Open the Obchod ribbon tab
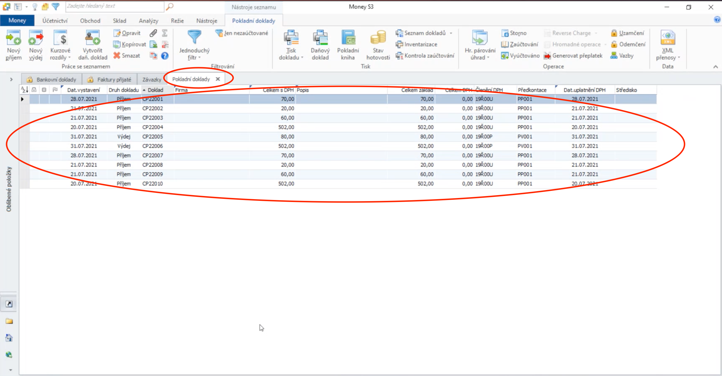The image size is (722, 376). point(90,21)
